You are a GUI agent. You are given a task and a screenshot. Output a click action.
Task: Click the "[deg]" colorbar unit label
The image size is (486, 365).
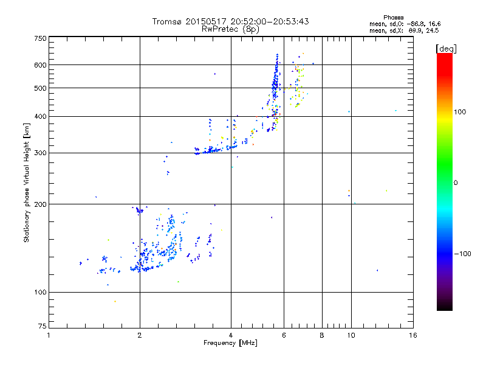coord(446,49)
